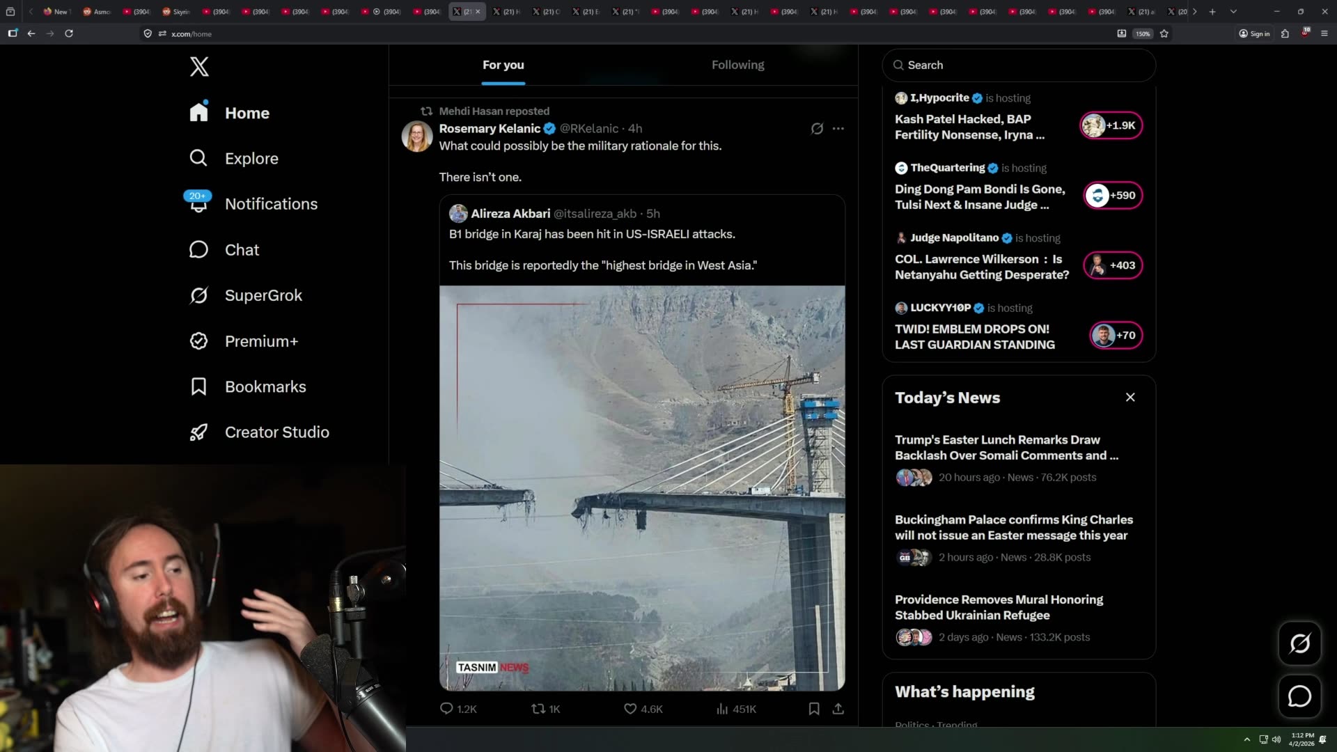Image resolution: width=1337 pixels, height=752 pixels.
Task: Expand hidden icons in the system tray
Action: coord(1246,739)
